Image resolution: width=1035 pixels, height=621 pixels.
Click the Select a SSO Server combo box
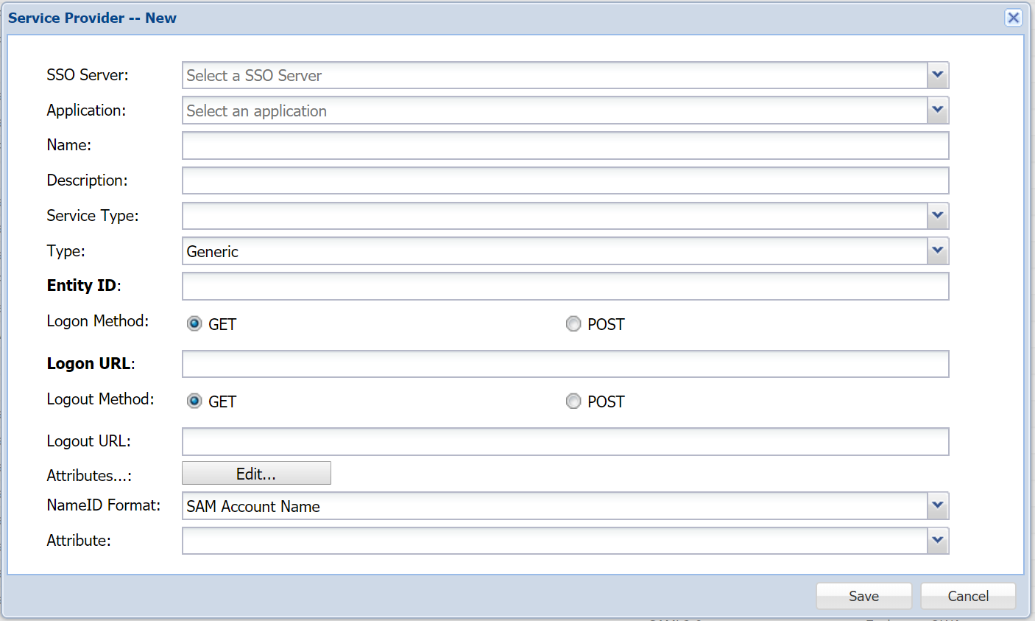pos(554,75)
